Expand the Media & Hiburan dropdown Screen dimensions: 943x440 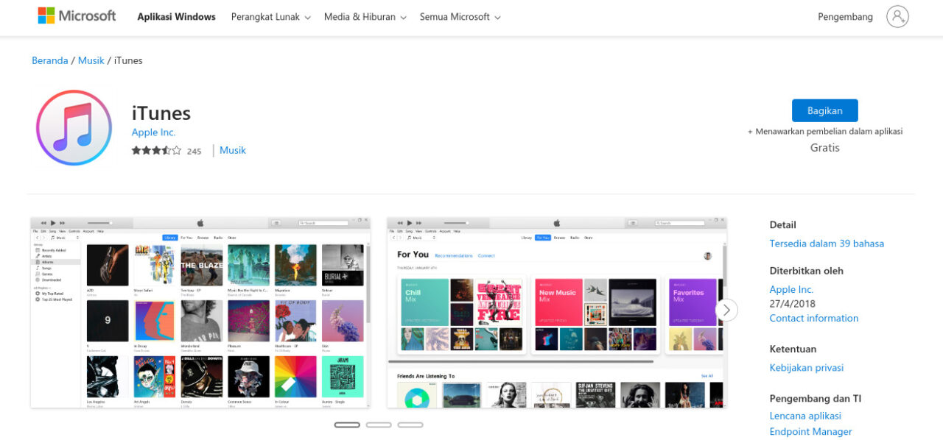pyautogui.click(x=365, y=17)
